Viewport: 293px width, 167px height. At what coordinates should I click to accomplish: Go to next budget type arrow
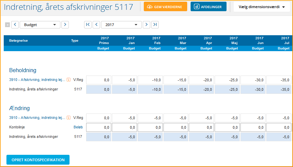click(65, 25)
